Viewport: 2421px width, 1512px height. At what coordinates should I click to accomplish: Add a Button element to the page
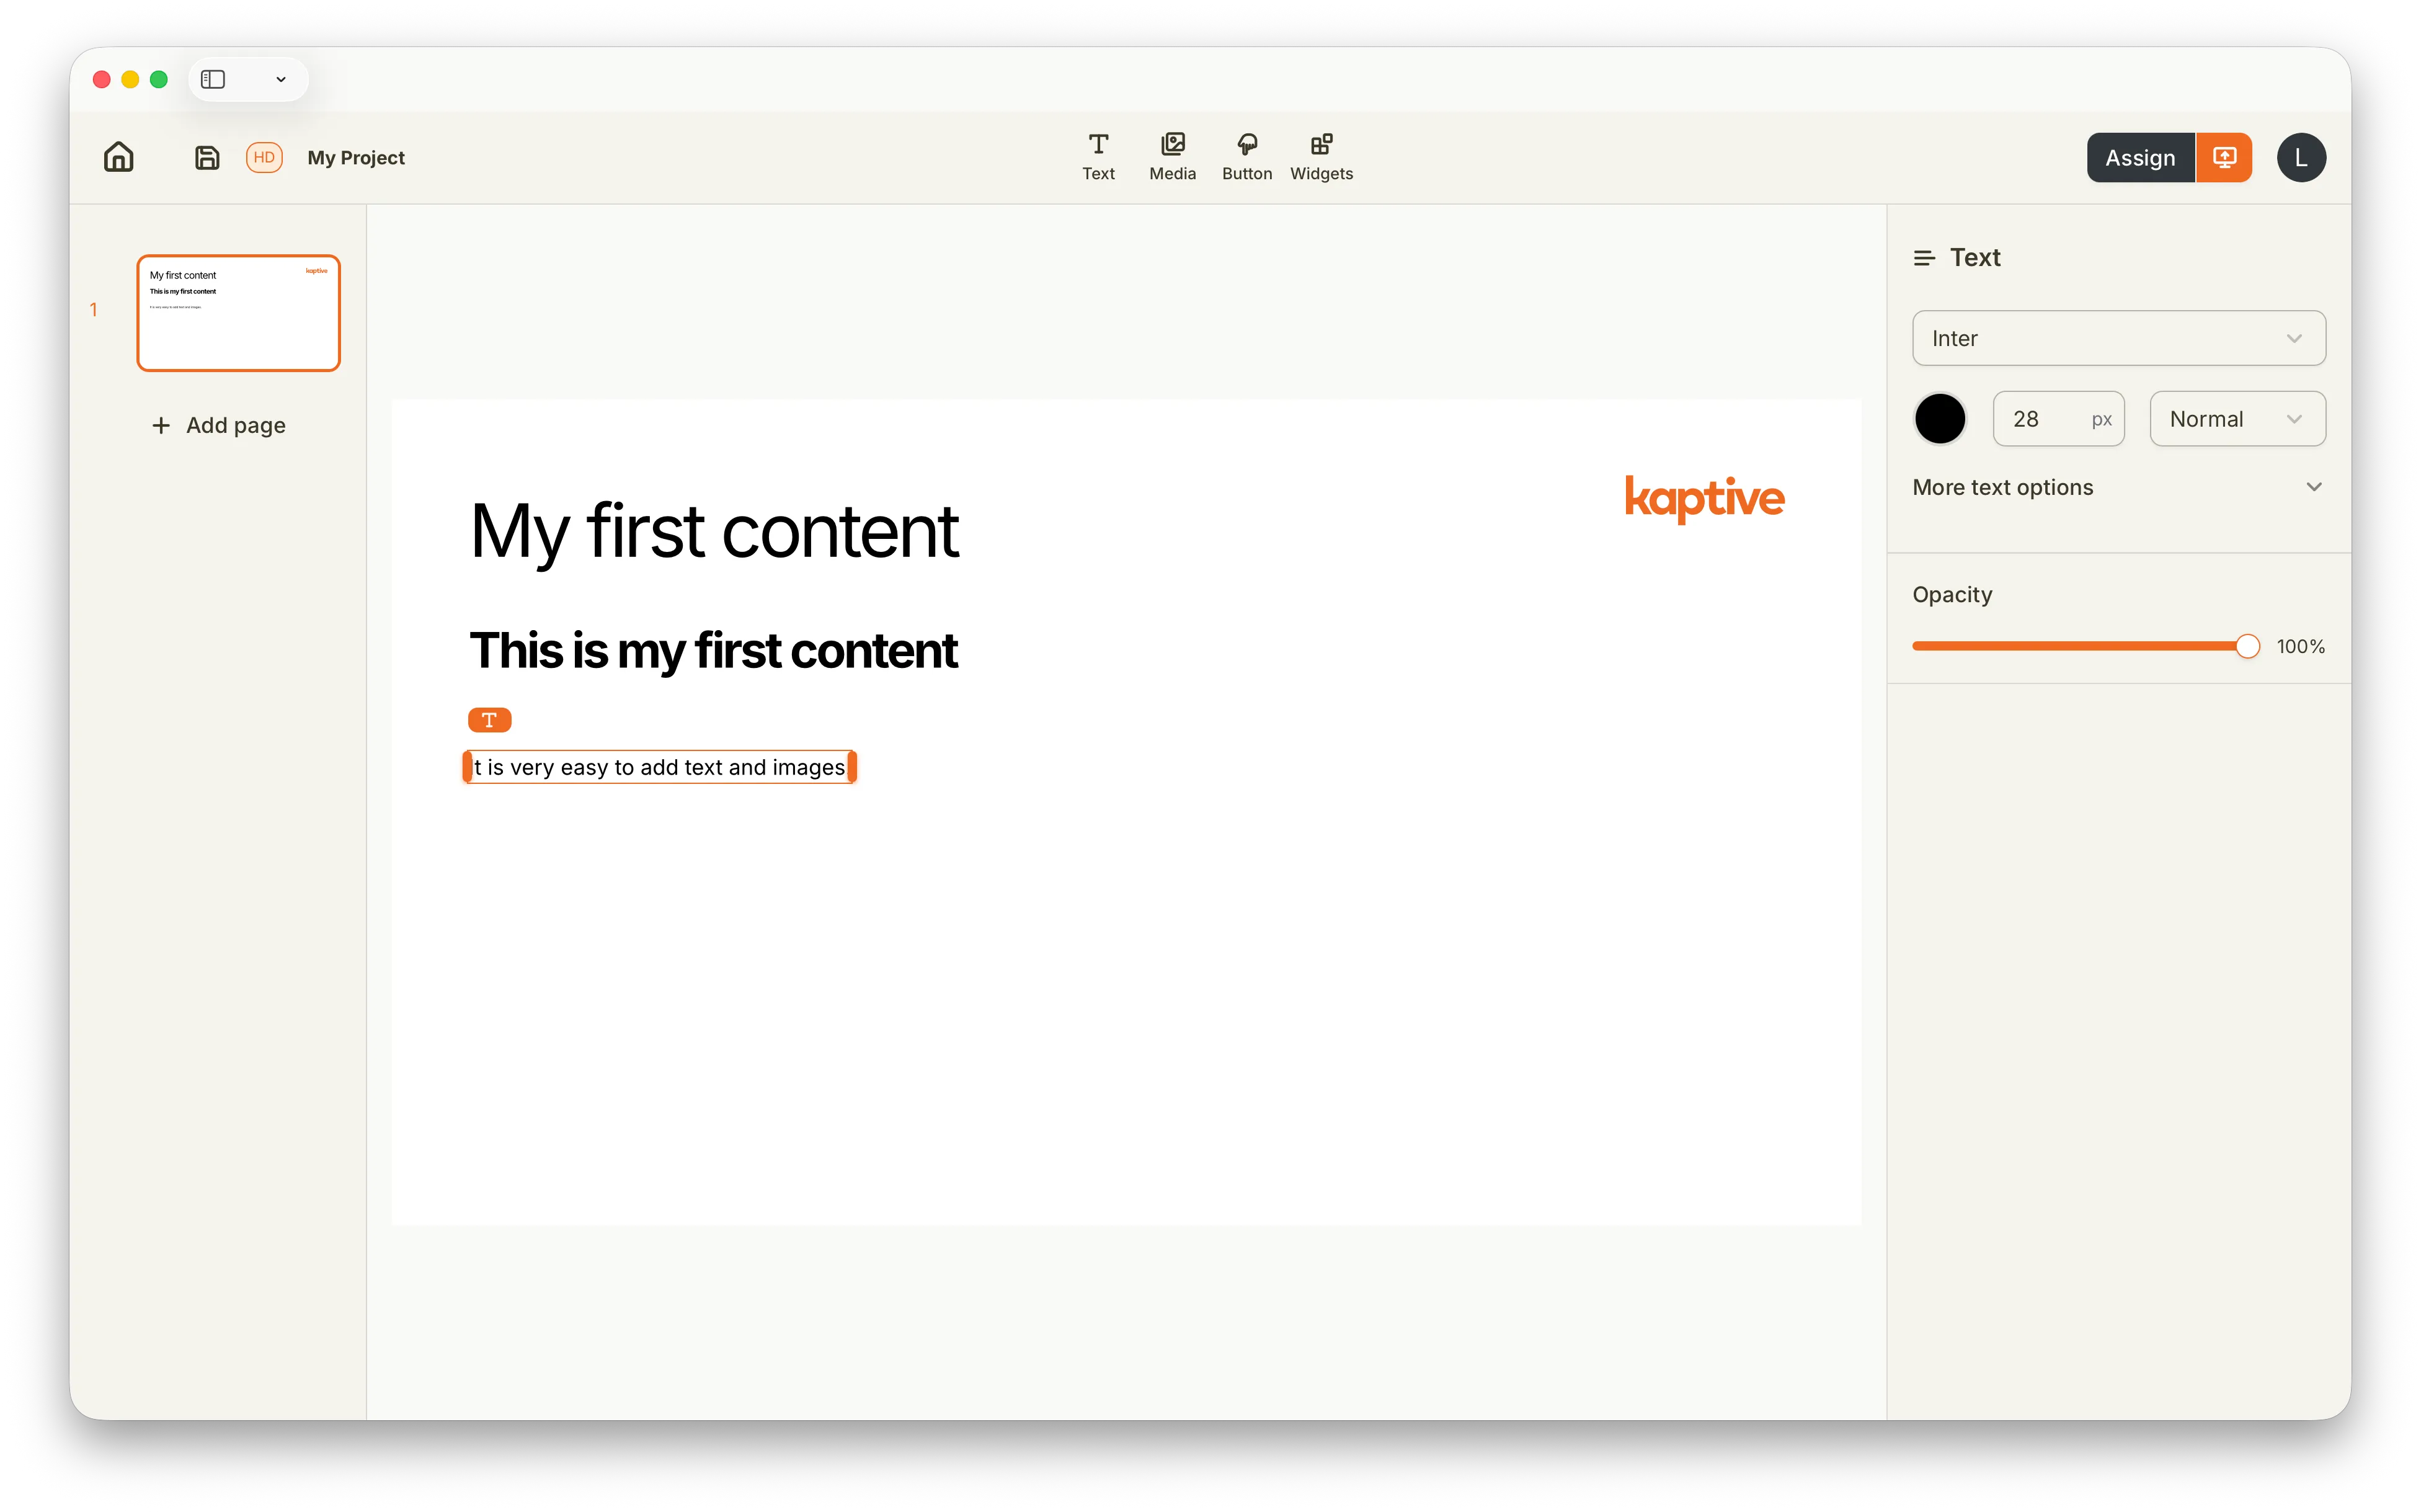[x=1246, y=155]
